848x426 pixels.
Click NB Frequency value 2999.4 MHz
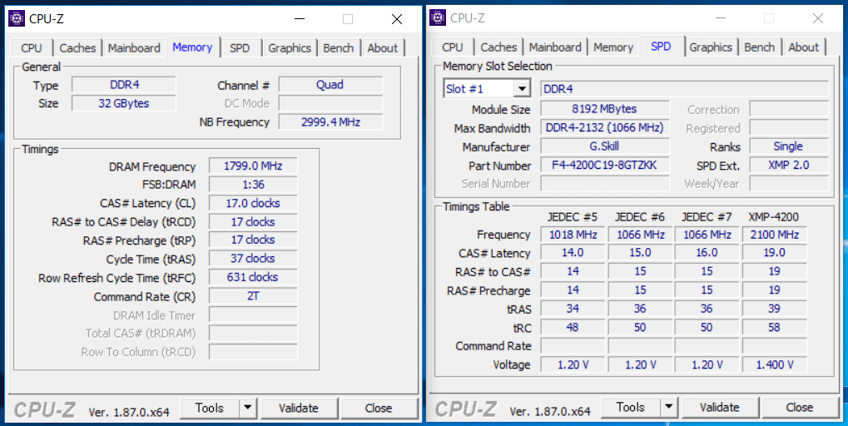pyautogui.click(x=330, y=122)
